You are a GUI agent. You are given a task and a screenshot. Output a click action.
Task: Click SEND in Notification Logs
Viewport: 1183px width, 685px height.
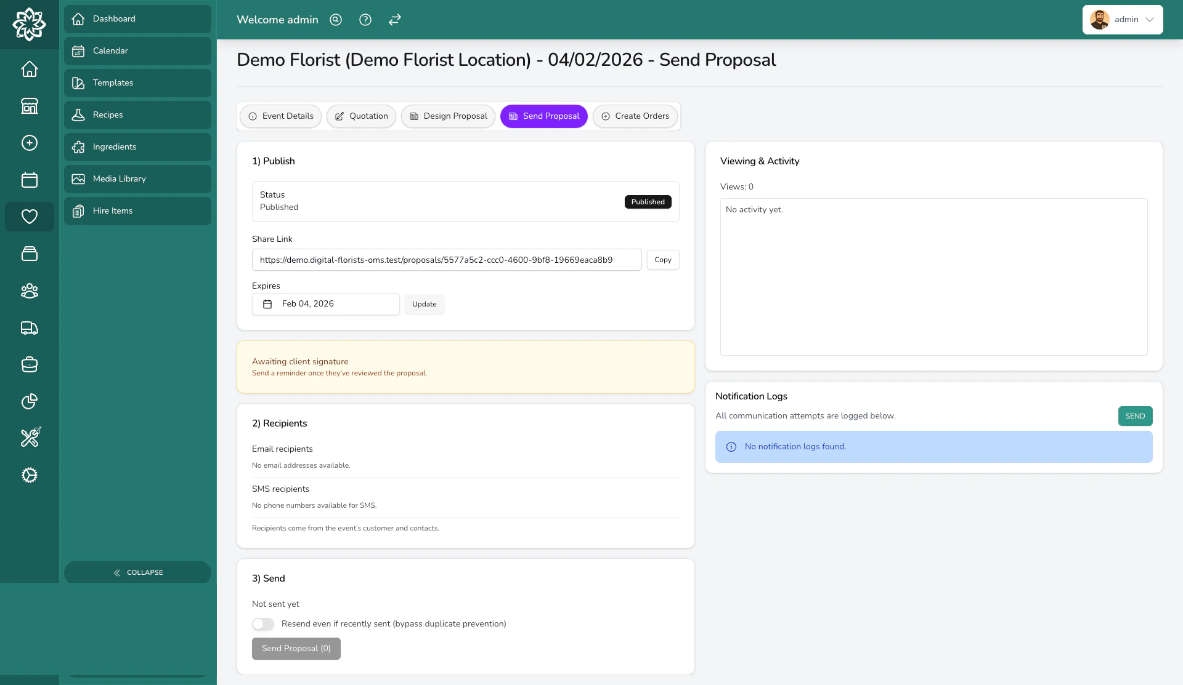click(1135, 415)
